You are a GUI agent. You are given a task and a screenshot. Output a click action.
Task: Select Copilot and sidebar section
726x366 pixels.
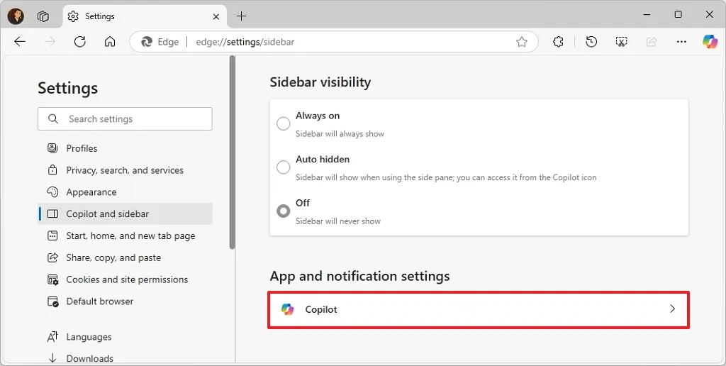pos(125,213)
